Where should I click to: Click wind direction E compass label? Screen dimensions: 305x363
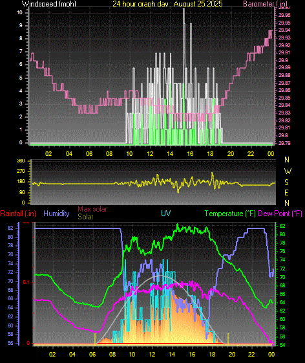[x=286, y=193]
